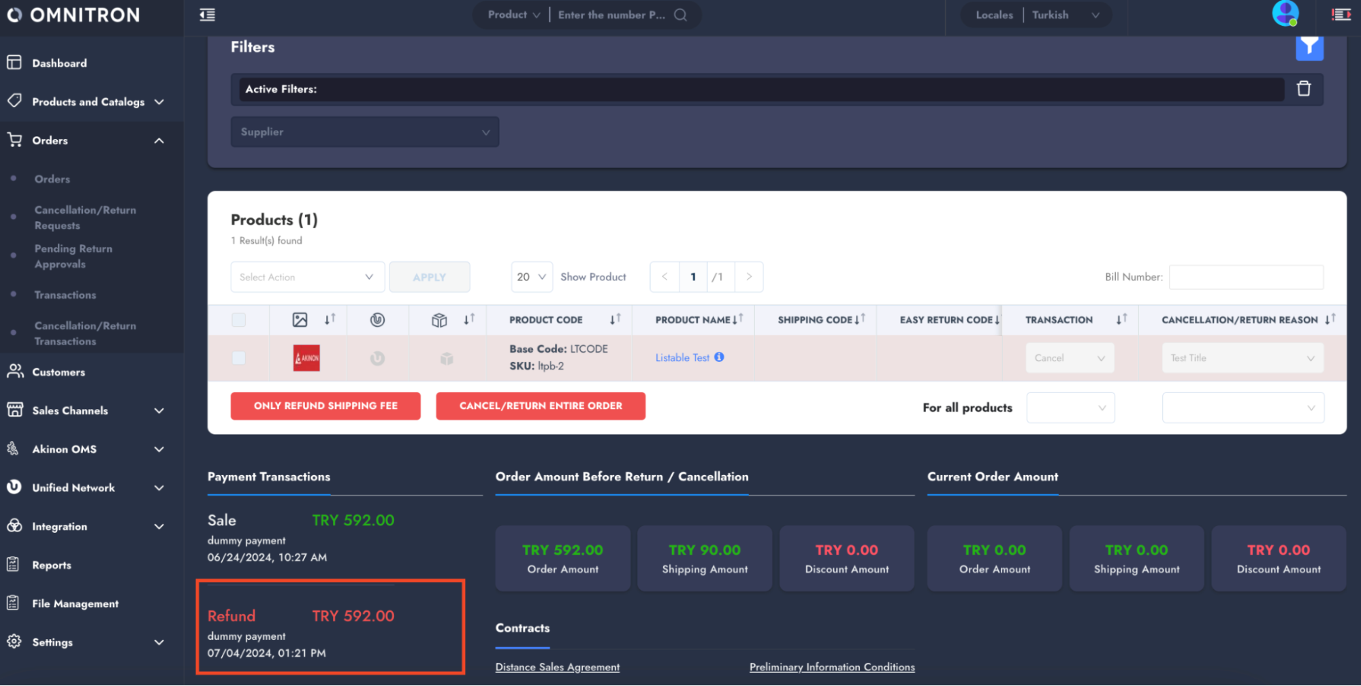1361x686 pixels.
Task: Open the user profile avatar
Action: (x=1285, y=14)
